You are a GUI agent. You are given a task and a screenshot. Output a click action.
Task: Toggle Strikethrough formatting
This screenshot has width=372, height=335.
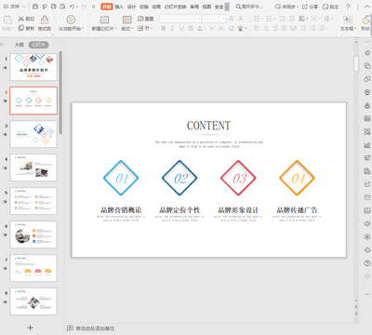191,28
